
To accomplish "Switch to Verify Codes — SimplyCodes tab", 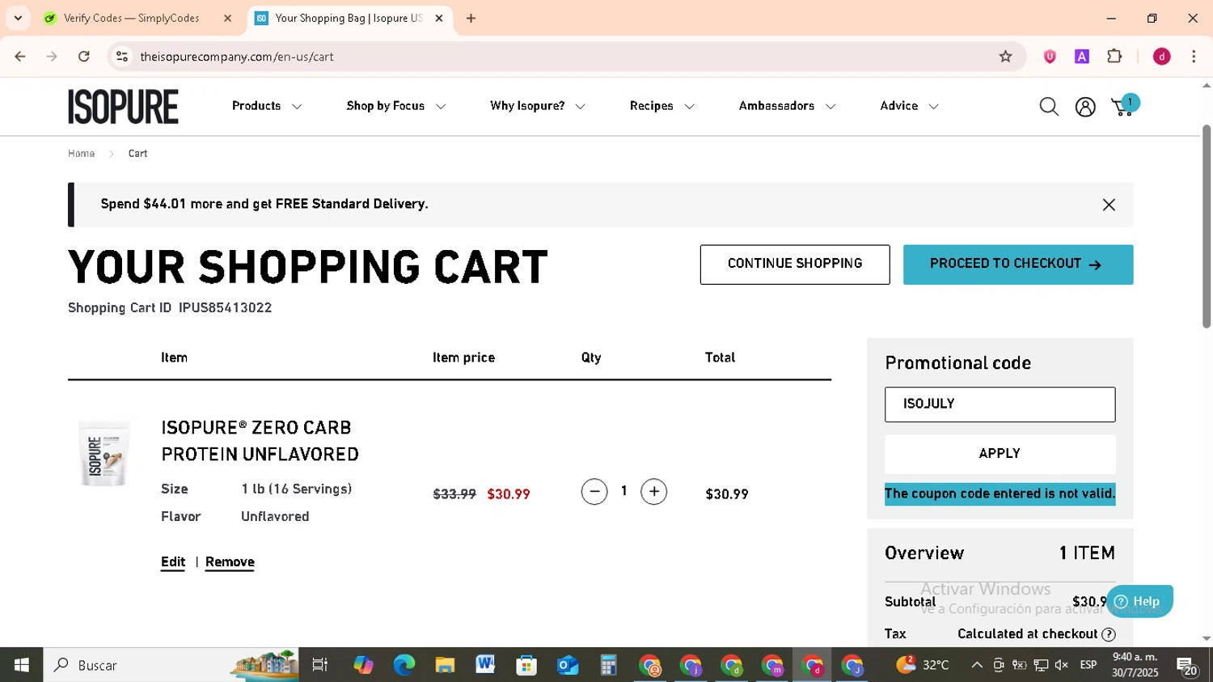I will (131, 18).
